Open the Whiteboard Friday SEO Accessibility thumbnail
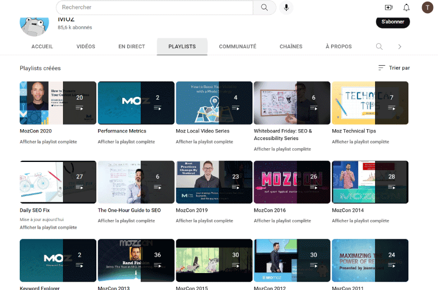 [x=292, y=103]
